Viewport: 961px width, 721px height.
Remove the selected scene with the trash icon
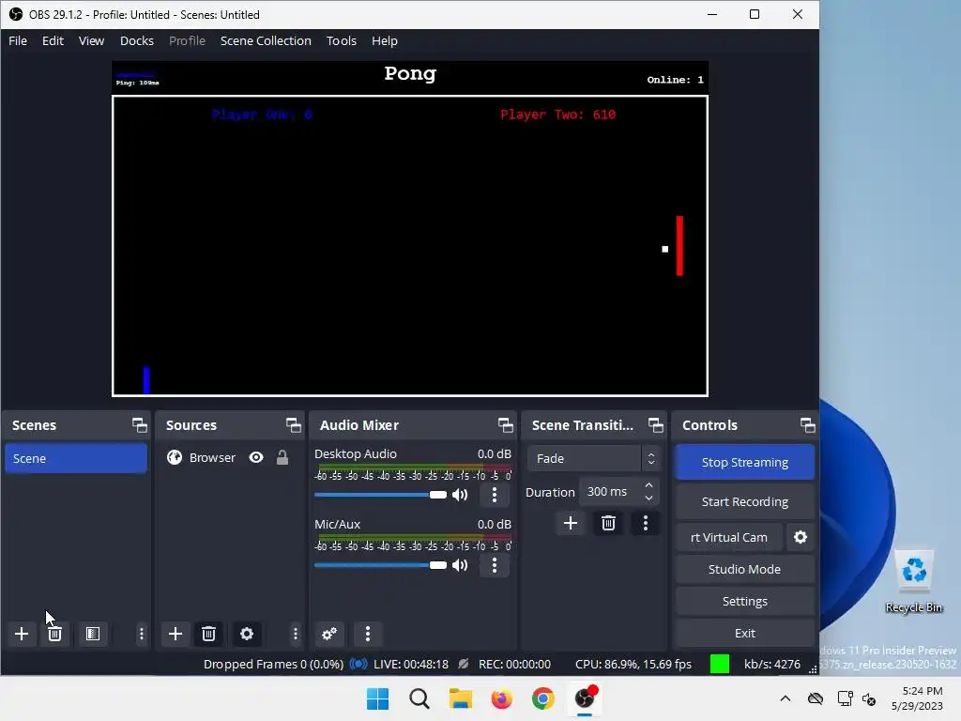click(54, 634)
